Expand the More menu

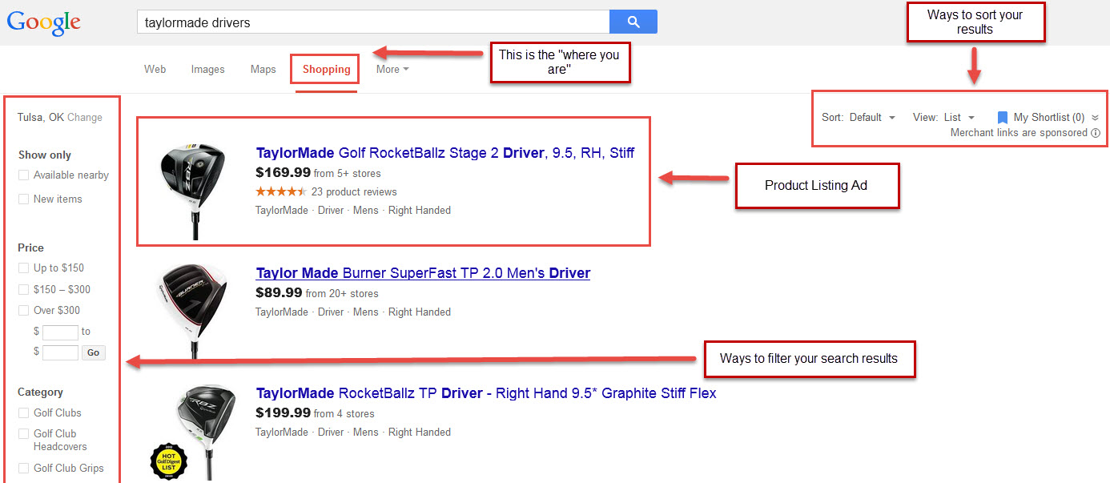[392, 69]
